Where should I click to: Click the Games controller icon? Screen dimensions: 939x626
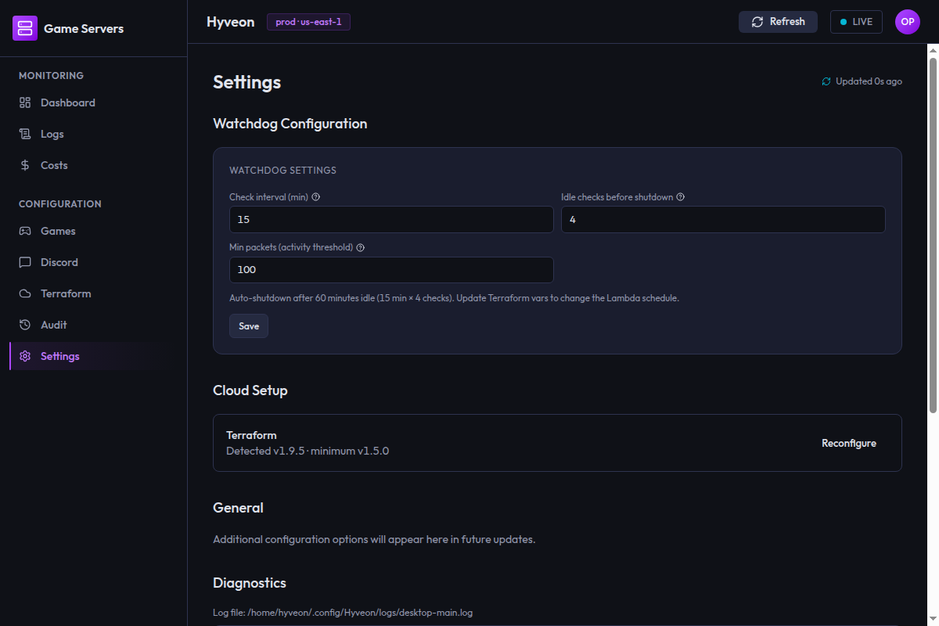25,231
